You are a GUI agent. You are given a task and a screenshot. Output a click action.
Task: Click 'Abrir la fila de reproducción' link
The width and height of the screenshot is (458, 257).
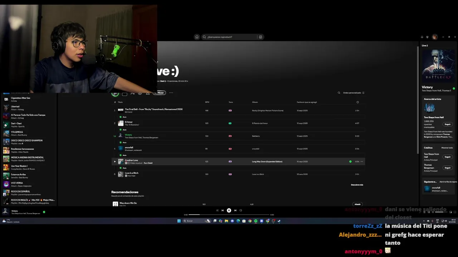tap(448, 182)
